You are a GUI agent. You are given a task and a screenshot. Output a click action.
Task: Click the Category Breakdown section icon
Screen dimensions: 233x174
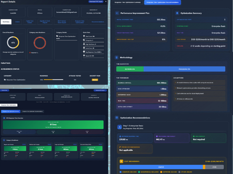pyautogui.click(x=4, y=140)
